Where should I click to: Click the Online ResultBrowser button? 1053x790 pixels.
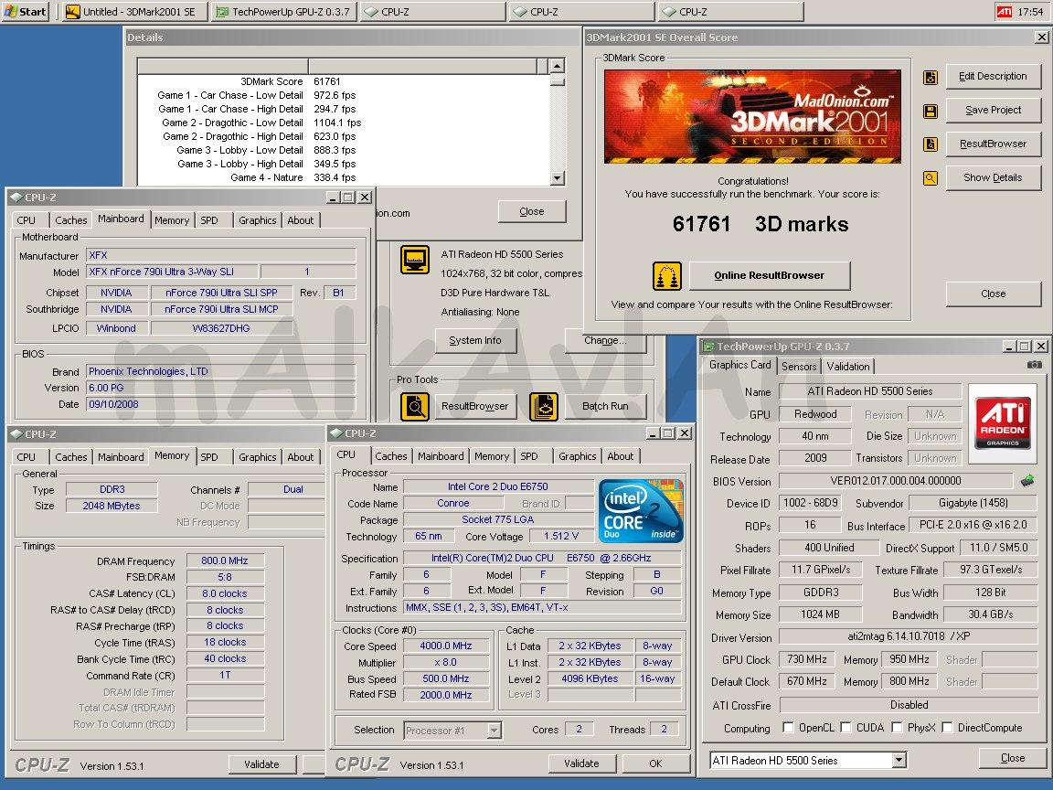(769, 275)
